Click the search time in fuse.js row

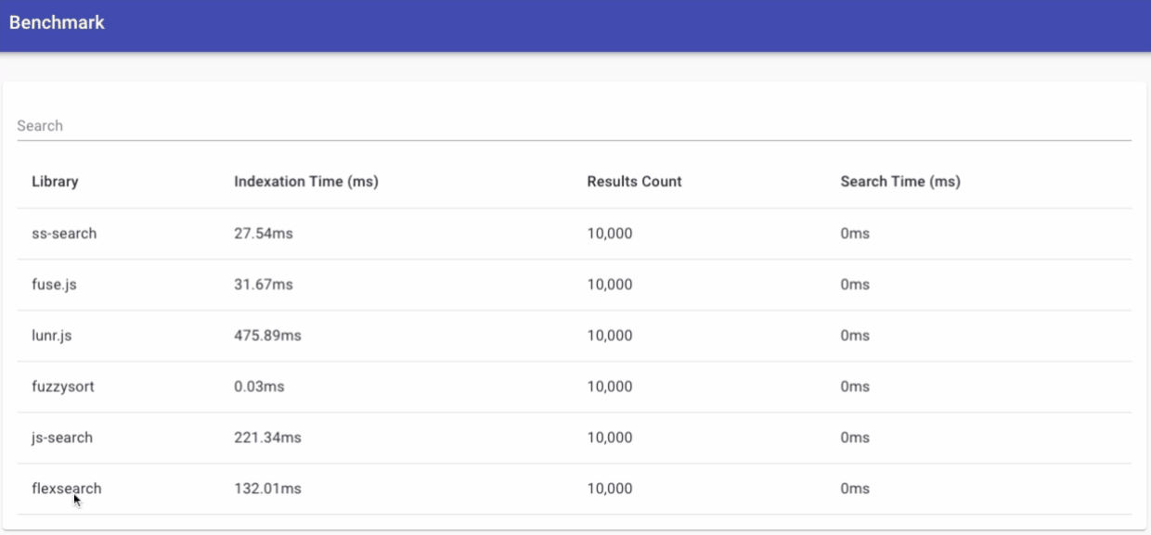pyautogui.click(x=855, y=285)
